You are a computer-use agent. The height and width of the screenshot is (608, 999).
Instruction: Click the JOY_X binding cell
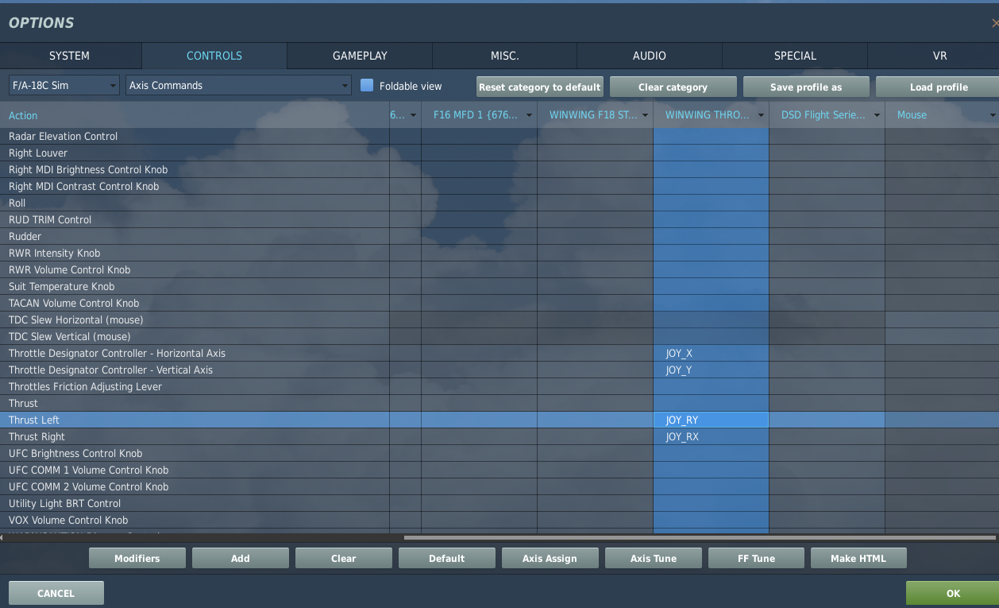[711, 353]
